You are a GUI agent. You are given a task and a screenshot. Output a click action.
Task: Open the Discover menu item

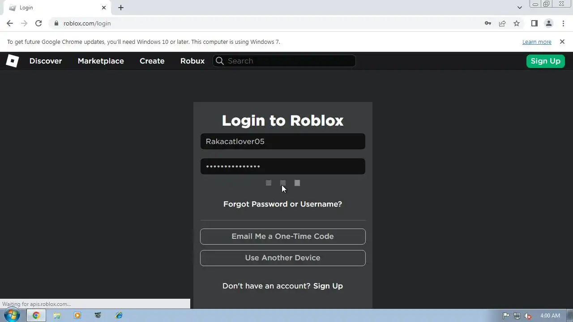46,61
